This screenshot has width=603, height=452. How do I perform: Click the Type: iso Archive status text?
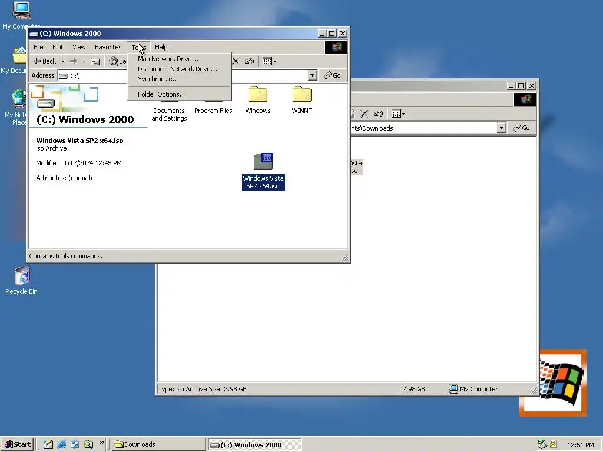[203, 389]
